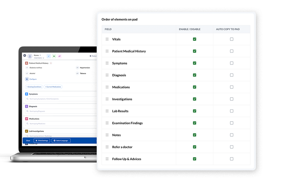
Task: Disable the Symptoms field checkbox
Action: point(195,63)
